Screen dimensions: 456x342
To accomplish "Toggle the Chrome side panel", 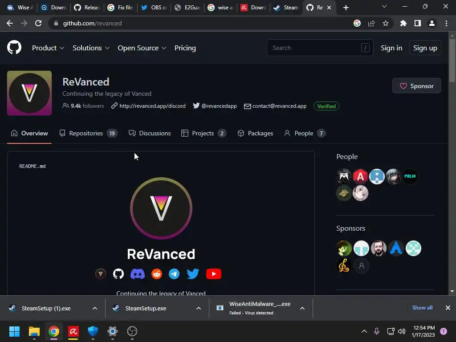I will pyautogui.click(x=418, y=23).
